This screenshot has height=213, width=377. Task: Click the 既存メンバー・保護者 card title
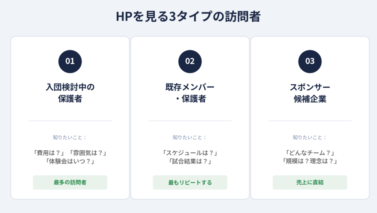[190, 93]
